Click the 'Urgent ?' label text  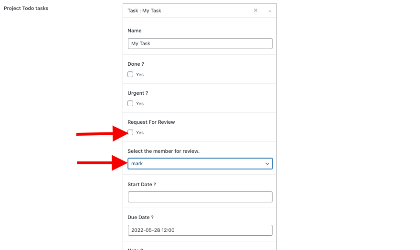(x=138, y=93)
